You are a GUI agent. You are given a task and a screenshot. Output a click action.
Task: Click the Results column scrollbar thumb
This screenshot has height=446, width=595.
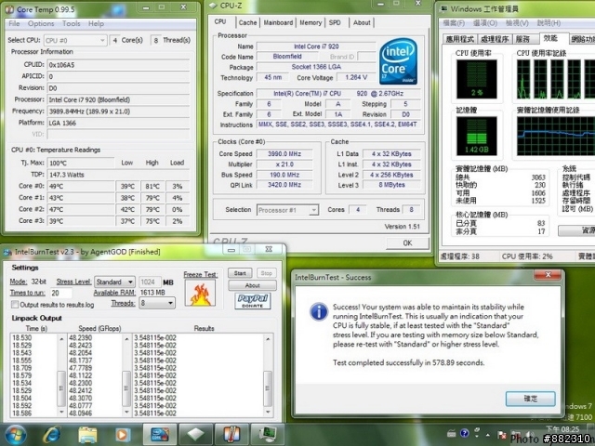pos(268,388)
